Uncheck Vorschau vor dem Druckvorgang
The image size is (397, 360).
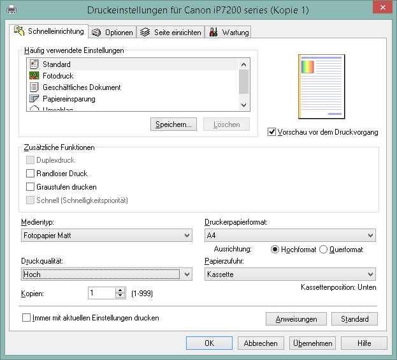point(271,132)
